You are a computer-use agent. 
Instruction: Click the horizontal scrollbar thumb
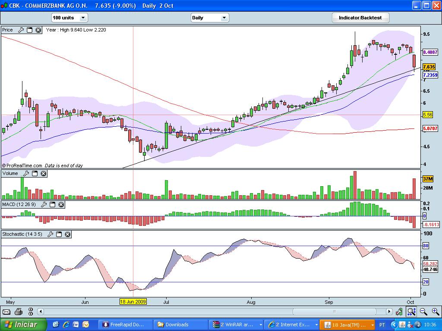coord(335,312)
